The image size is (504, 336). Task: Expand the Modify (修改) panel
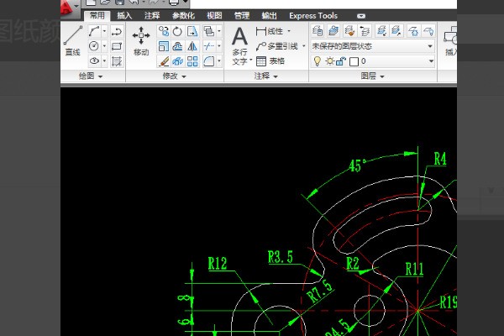point(175,76)
